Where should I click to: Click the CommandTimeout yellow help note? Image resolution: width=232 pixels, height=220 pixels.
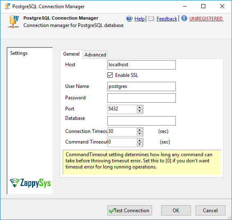point(142,162)
